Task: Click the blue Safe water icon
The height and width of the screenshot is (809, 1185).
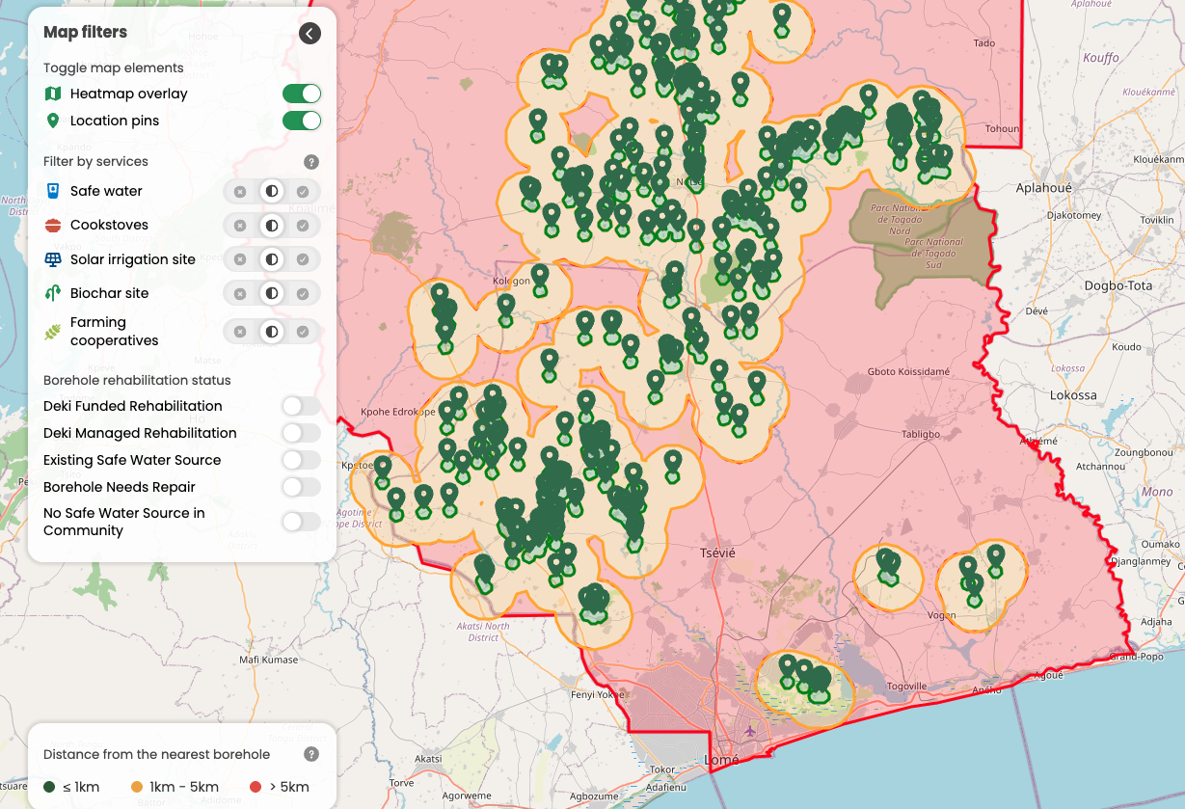Action: (x=53, y=191)
